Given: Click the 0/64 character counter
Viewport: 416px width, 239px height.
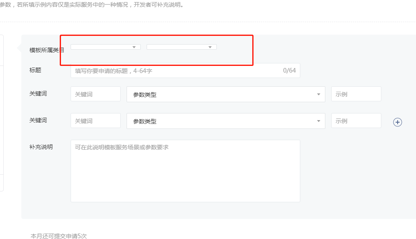Looking at the screenshot, I should coord(289,70).
